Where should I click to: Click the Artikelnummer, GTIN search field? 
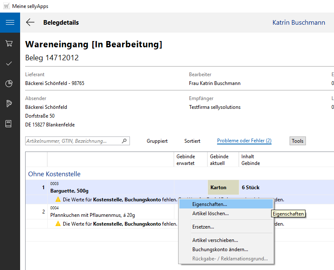tap(72, 141)
